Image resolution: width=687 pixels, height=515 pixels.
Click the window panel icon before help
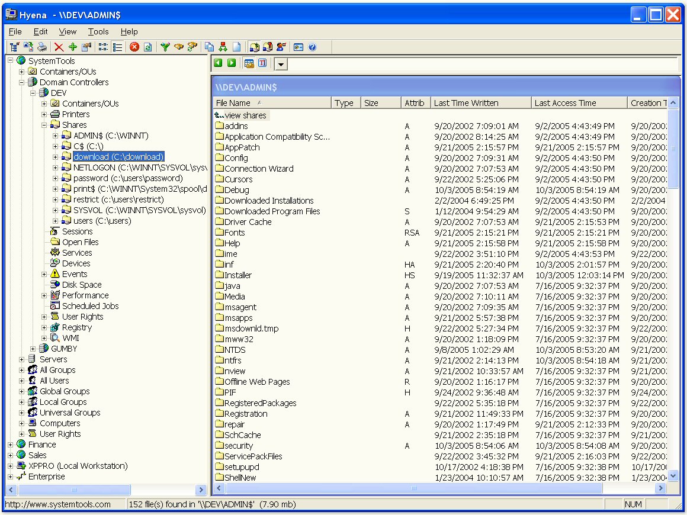pyautogui.click(x=298, y=47)
